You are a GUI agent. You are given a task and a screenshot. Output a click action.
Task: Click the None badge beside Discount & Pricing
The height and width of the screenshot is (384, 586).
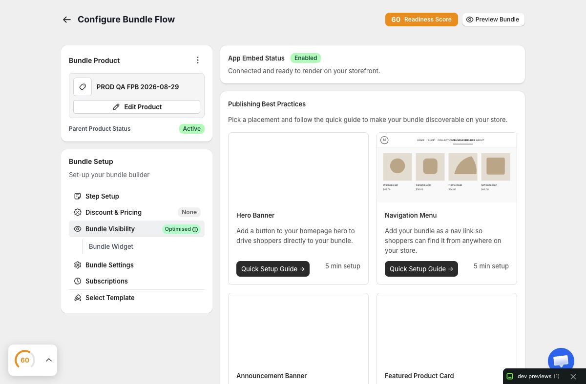189,212
